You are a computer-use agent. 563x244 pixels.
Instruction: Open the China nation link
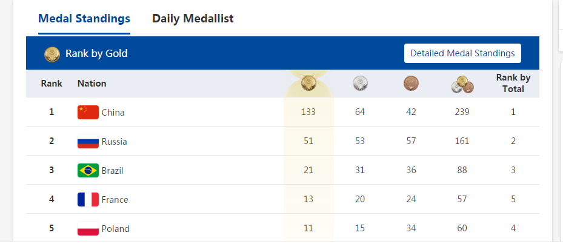point(113,112)
